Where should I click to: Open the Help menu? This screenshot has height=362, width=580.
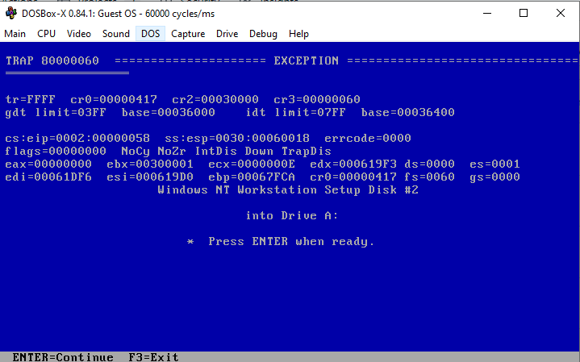[x=298, y=34]
